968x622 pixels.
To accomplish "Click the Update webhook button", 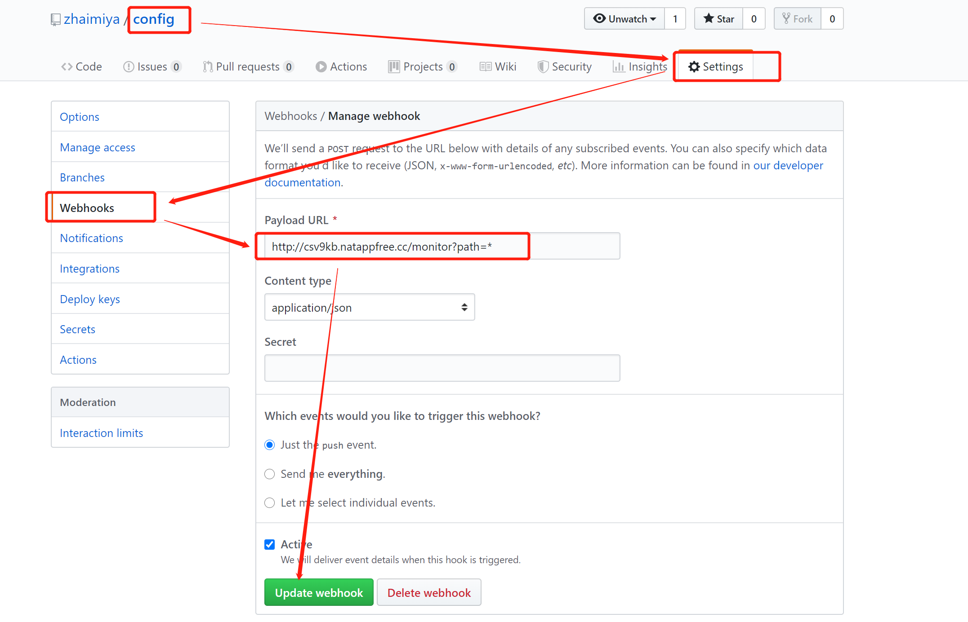I will [319, 593].
